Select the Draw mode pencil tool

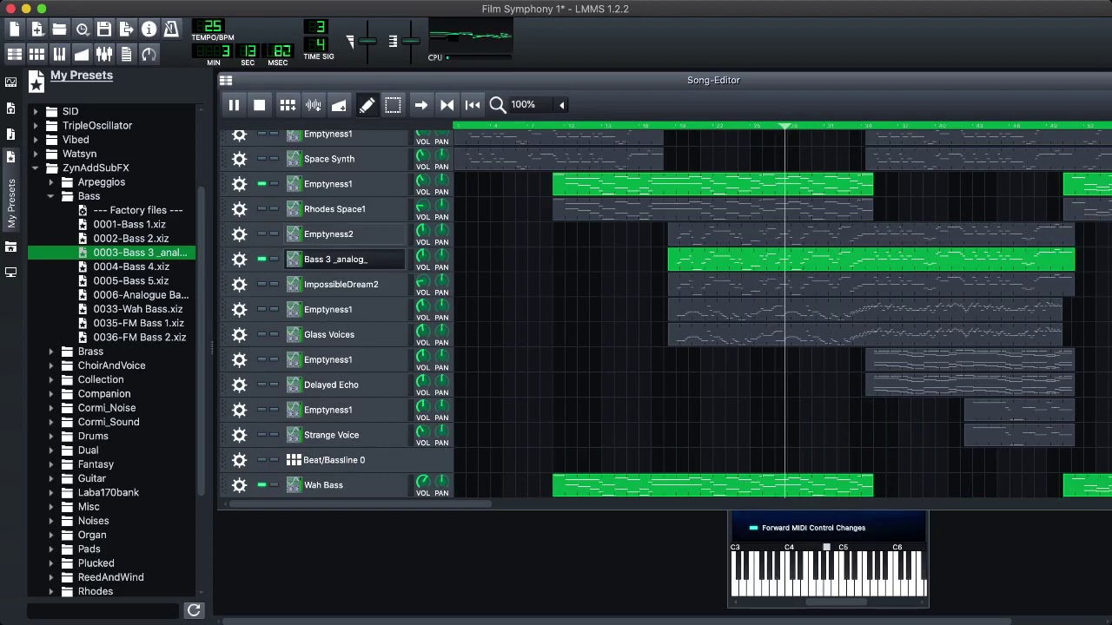tap(367, 105)
